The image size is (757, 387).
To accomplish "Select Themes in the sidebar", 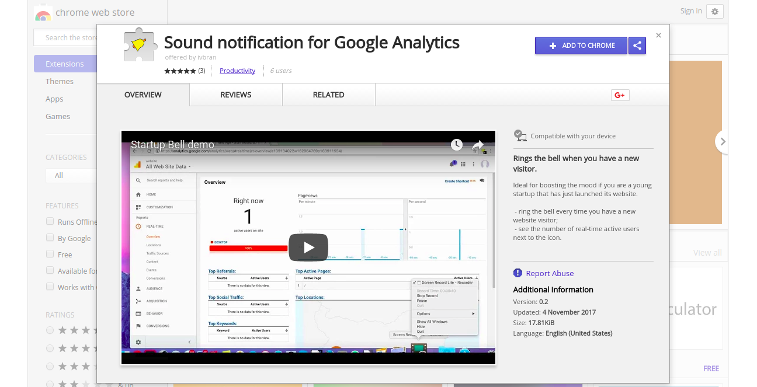I will click(60, 81).
